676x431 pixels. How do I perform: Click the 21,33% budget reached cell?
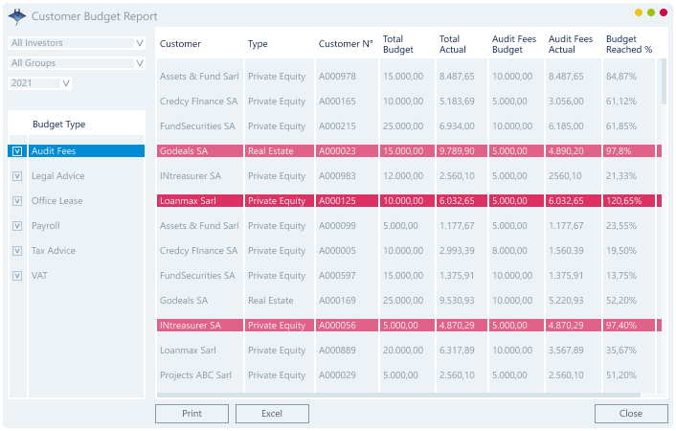click(x=621, y=176)
